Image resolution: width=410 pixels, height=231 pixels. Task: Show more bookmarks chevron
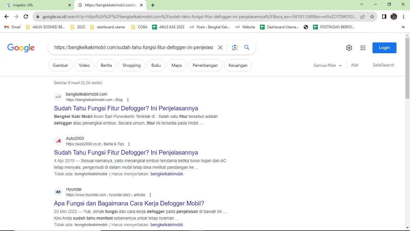point(403,27)
